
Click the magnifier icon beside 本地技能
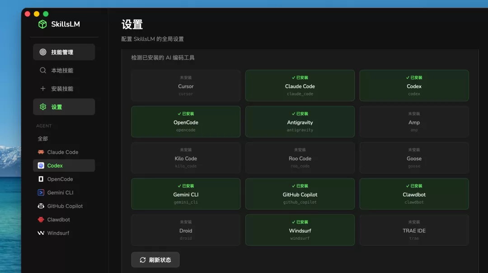pos(43,70)
